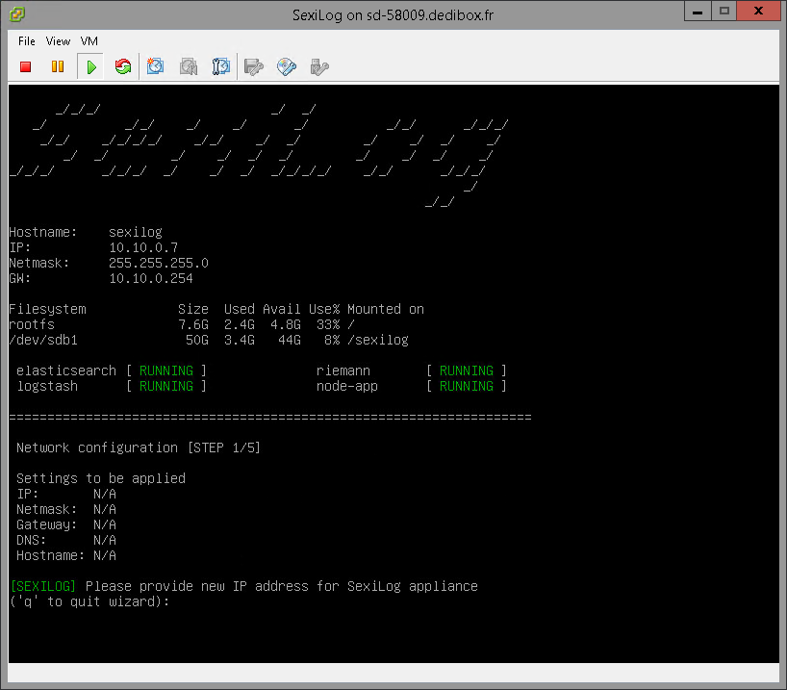This screenshot has width=787, height=690.
Task: Close the SexiLog console window
Action: [x=758, y=11]
